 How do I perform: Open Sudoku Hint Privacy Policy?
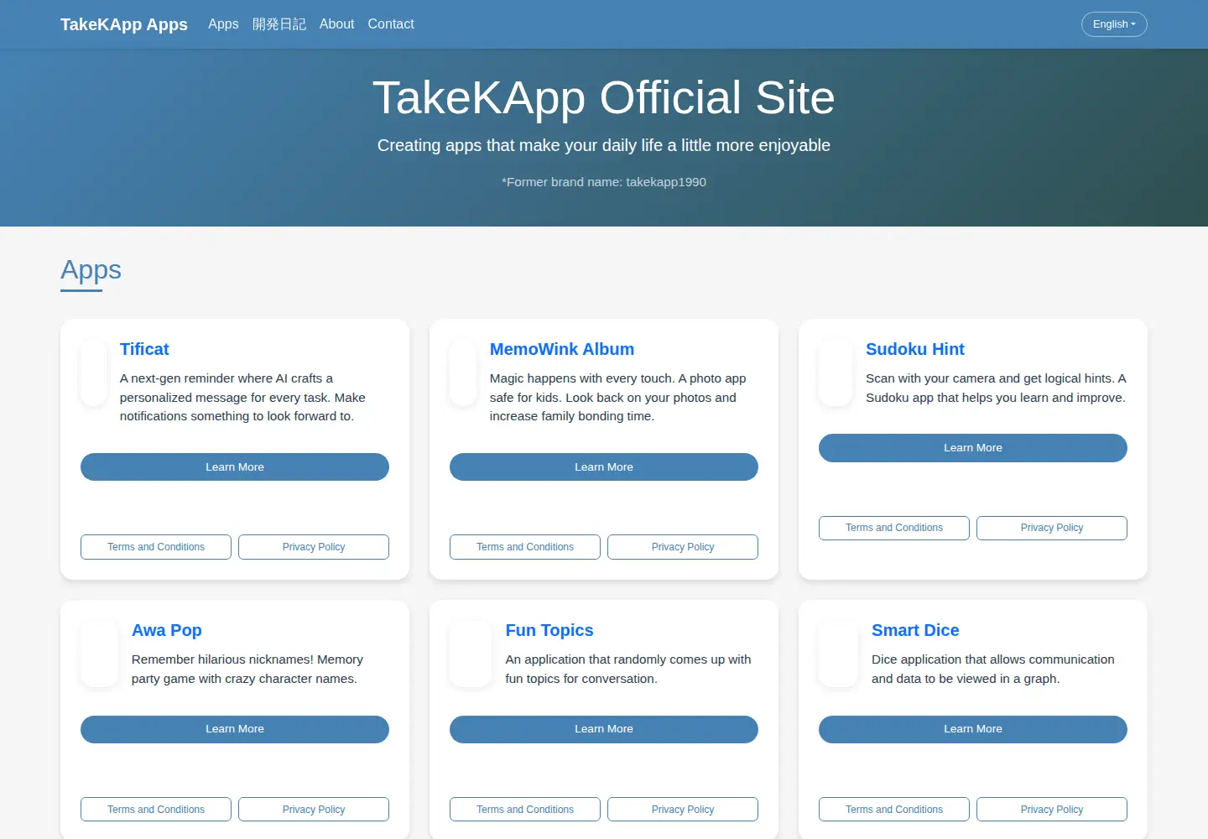[1052, 528]
